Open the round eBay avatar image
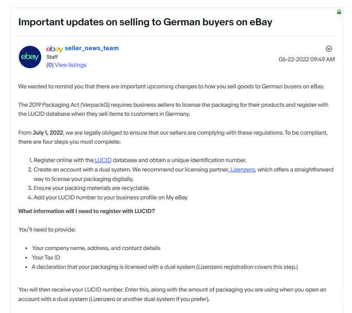352x313 pixels. pos(30,57)
